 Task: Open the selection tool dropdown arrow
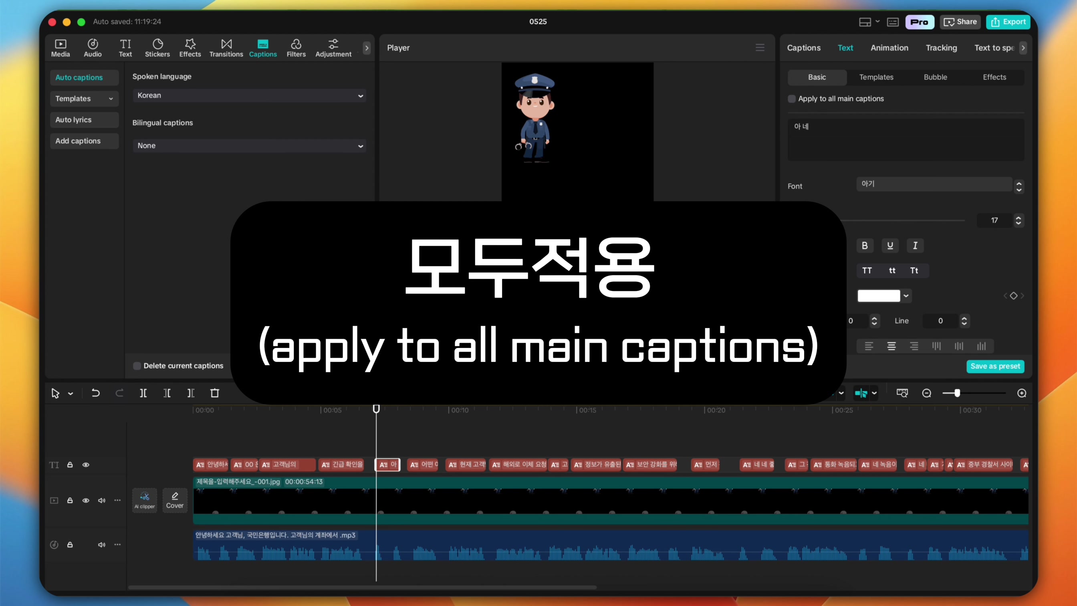70,394
